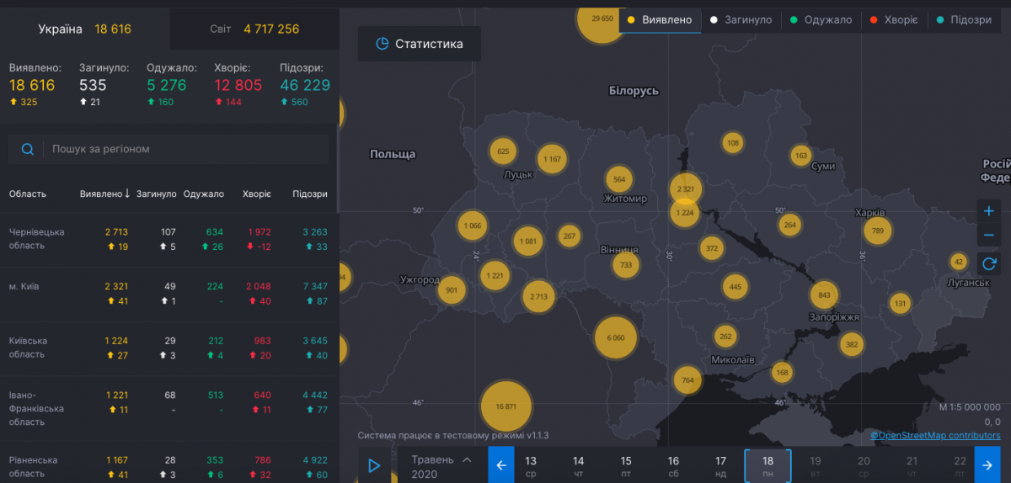Click the 262 bubble near Миколаїв

pyautogui.click(x=725, y=337)
